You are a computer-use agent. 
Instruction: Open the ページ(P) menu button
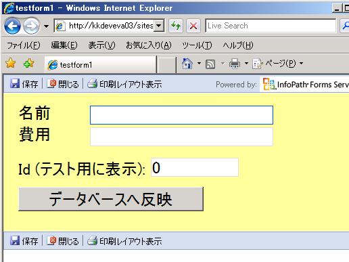[278, 64]
